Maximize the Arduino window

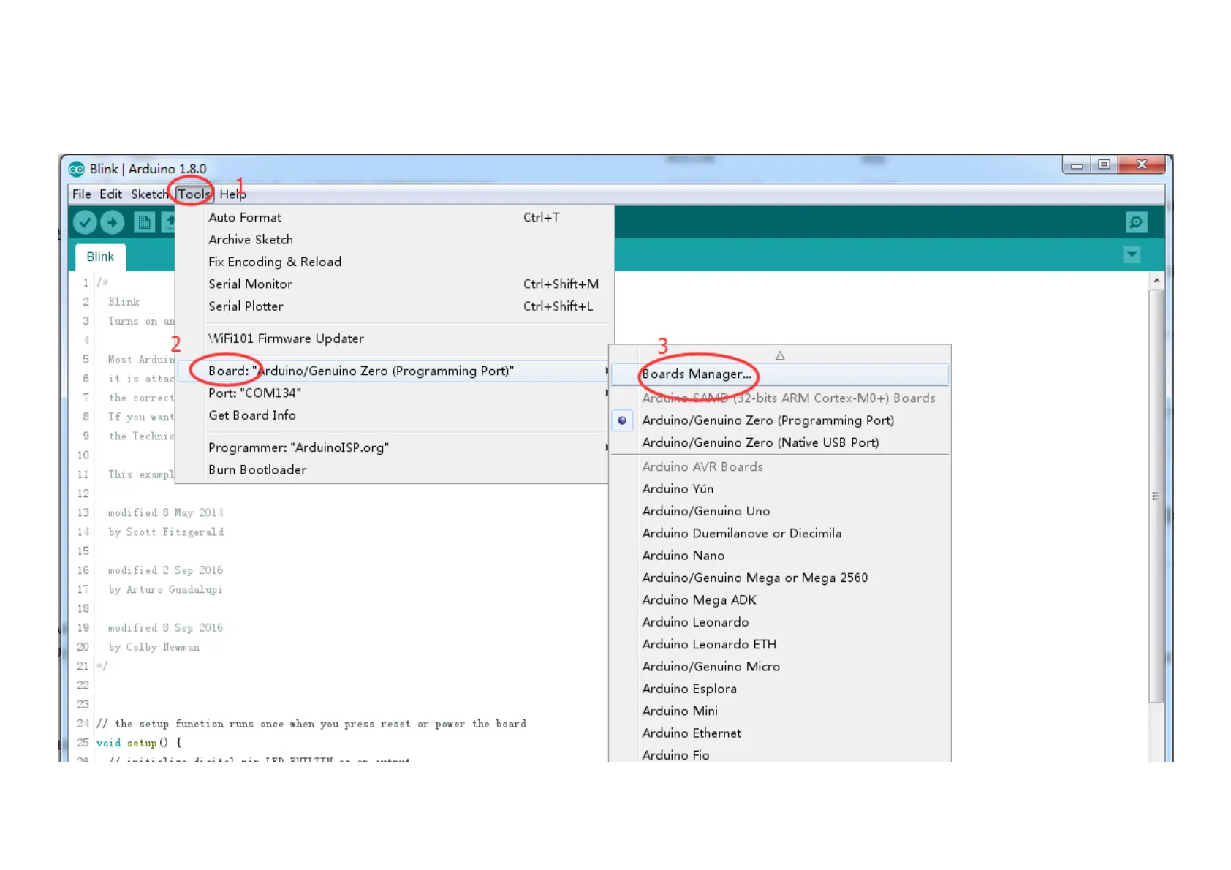click(1104, 165)
